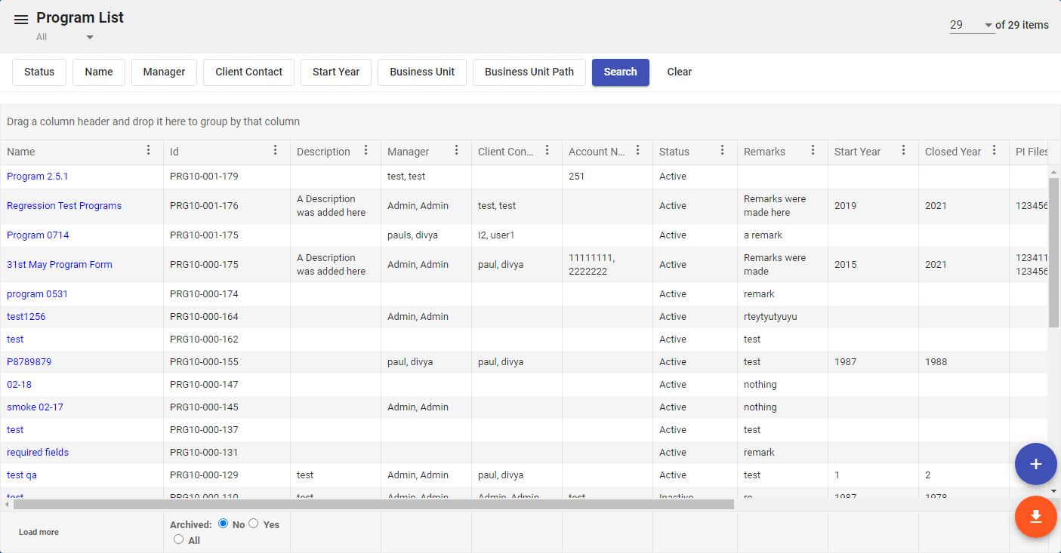Image resolution: width=1061 pixels, height=553 pixels.
Task: Select the Archived All radio button
Action: 179,539
